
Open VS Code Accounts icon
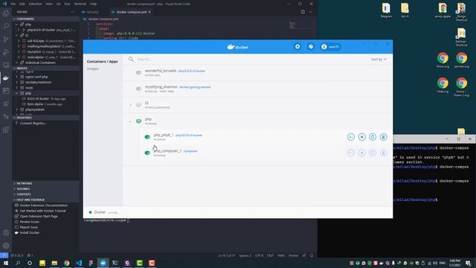point(6,233)
